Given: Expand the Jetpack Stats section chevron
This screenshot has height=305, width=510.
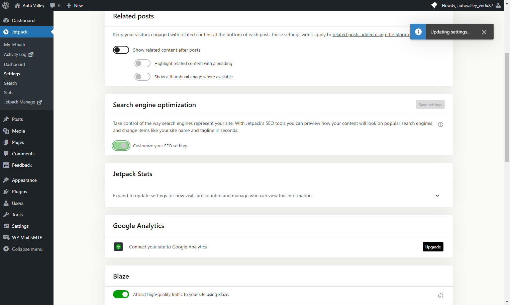Looking at the screenshot, I should tap(437, 196).
